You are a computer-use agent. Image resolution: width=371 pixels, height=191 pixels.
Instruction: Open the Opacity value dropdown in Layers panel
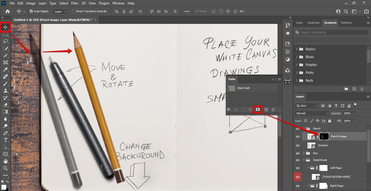(354, 113)
